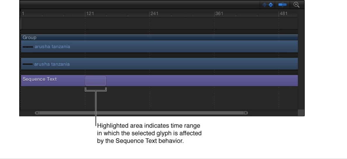Select the second arusha tanzania track bar

coord(175,64)
